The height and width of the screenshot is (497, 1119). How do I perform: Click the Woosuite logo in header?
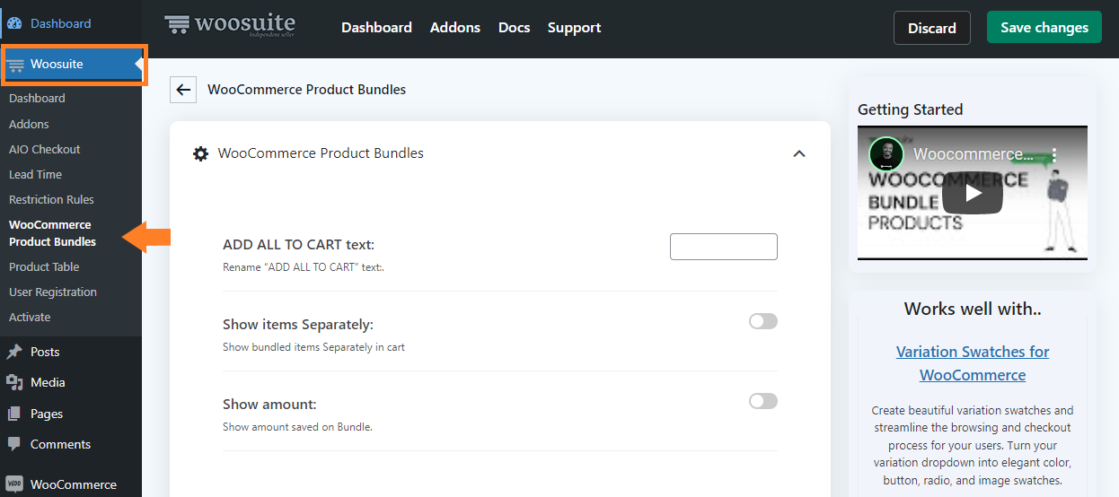click(230, 25)
